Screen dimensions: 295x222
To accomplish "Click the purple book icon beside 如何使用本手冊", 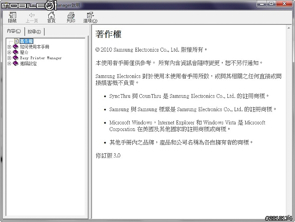I will coord(16,47).
